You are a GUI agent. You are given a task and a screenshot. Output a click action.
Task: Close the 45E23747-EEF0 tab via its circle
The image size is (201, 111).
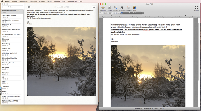(x=100, y=13)
